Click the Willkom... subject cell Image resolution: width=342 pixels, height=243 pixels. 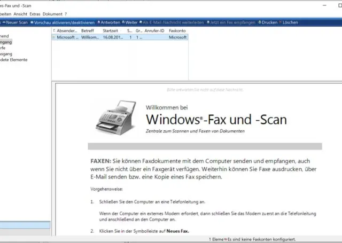(90, 37)
